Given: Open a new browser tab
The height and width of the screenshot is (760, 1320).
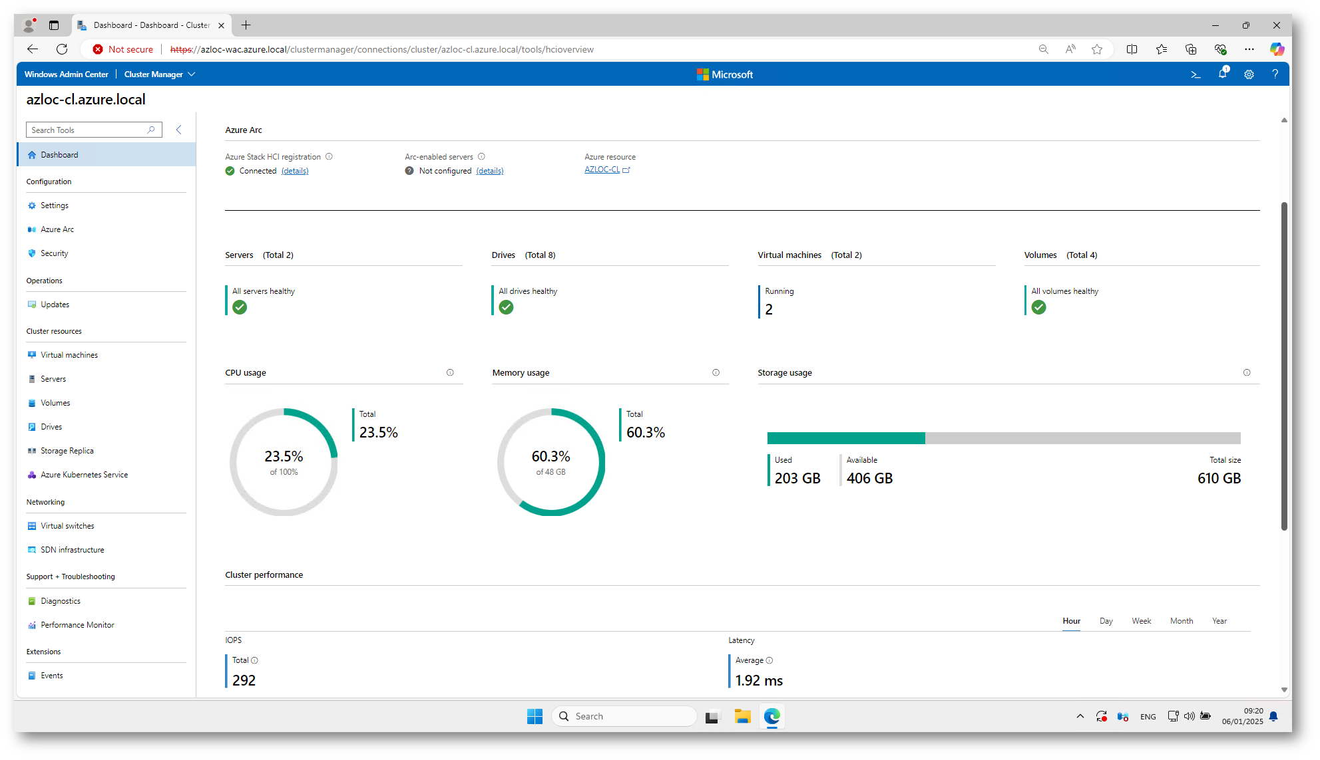Looking at the screenshot, I should pyautogui.click(x=246, y=25).
